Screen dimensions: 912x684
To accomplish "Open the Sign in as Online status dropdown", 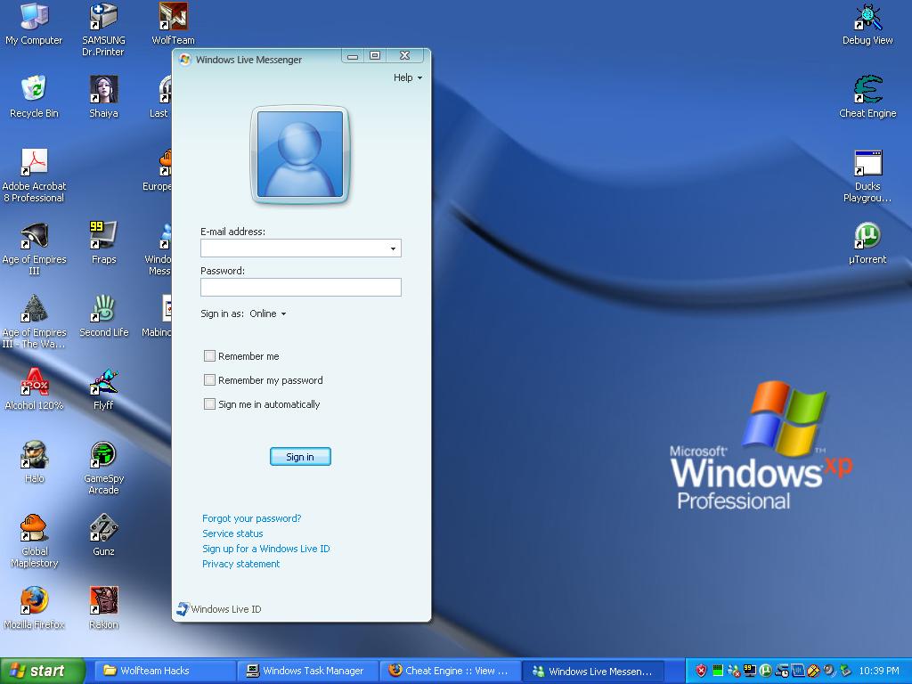I will pyautogui.click(x=267, y=313).
